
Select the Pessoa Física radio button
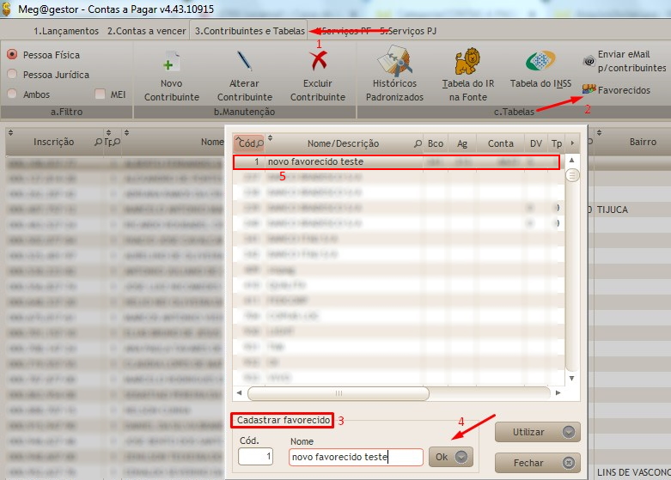[x=13, y=55]
